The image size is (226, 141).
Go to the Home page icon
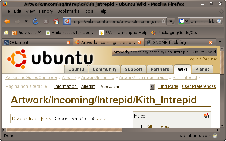[56, 22]
